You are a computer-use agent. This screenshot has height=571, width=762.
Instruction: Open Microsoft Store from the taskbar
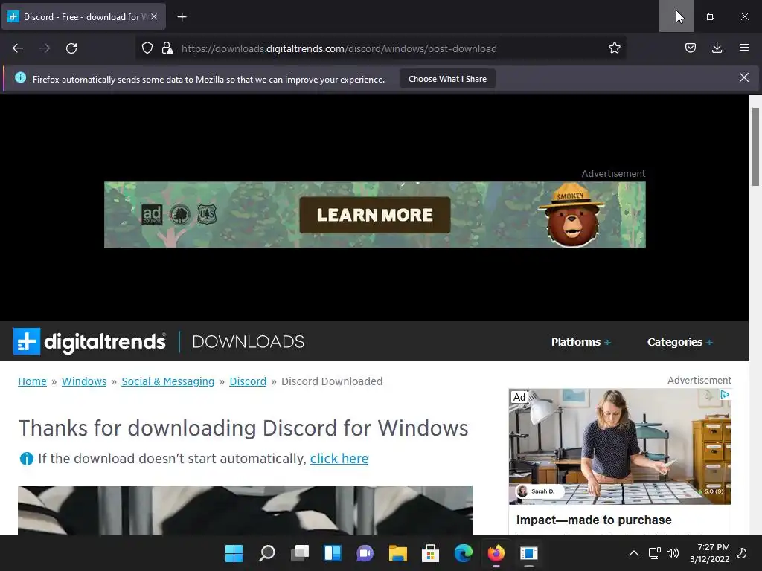[x=431, y=553]
